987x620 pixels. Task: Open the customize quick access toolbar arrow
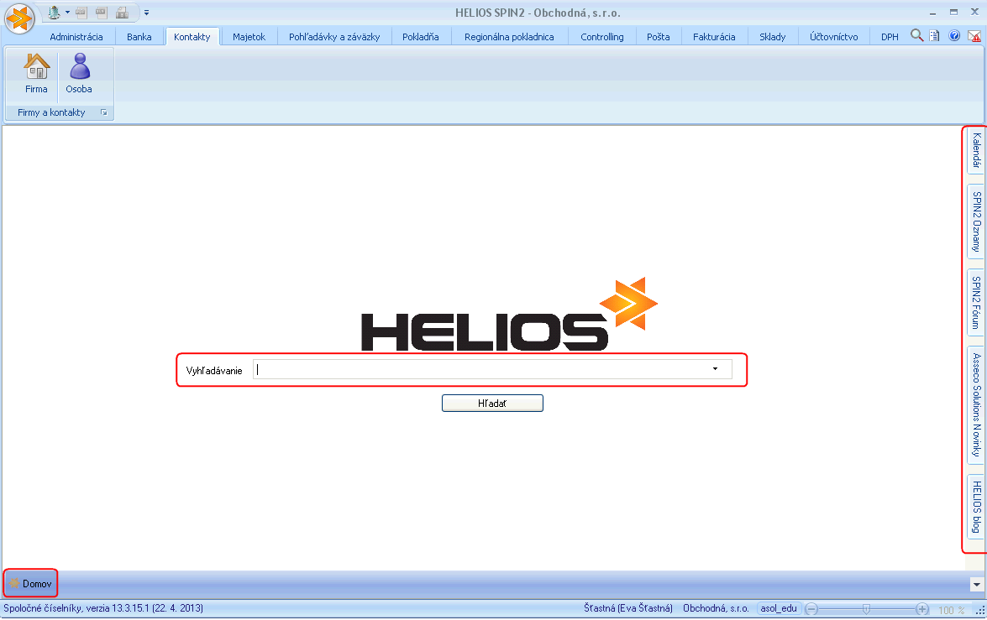click(146, 12)
